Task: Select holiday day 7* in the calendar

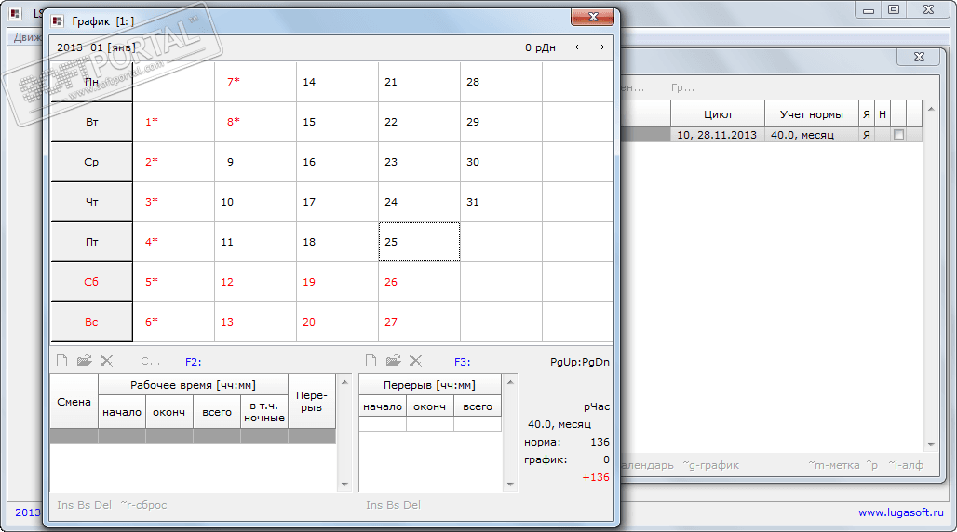Action: pyautogui.click(x=255, y=82)
